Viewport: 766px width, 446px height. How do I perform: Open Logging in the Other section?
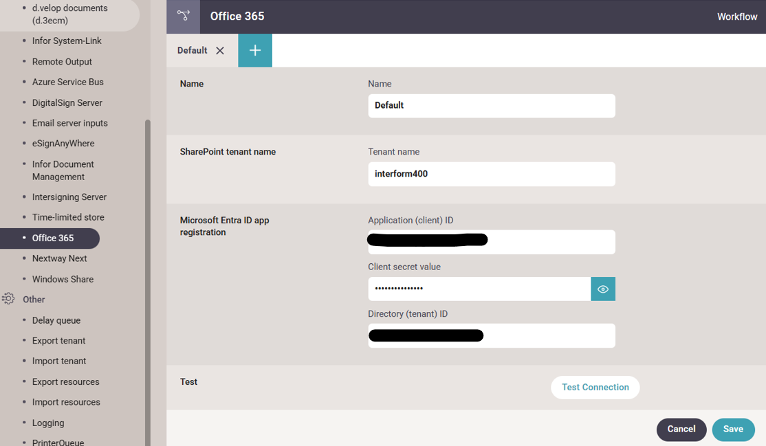pos(48,423)
